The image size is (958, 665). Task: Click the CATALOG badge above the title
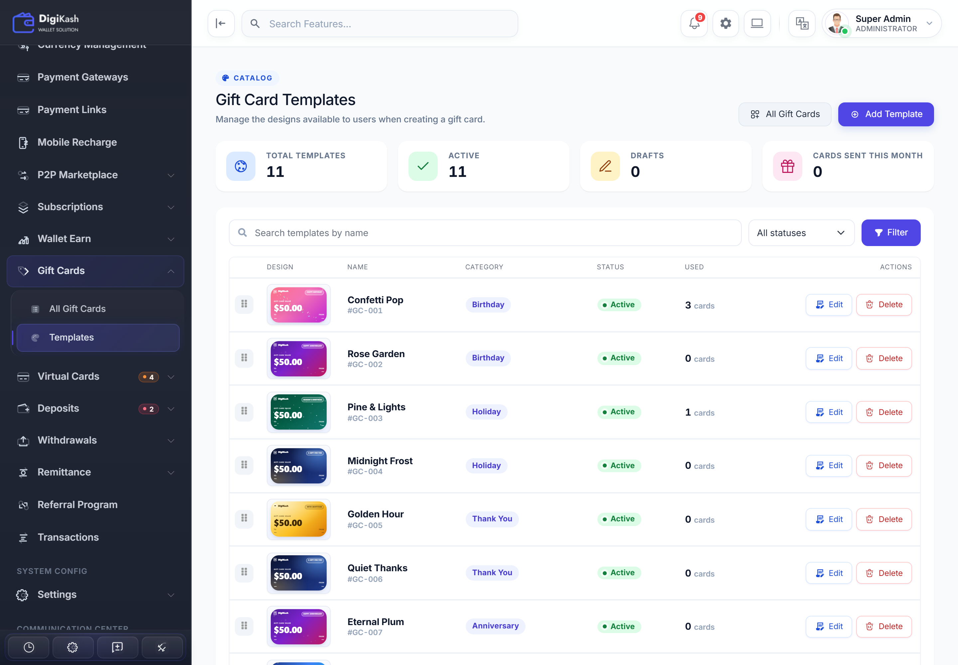tap(247, 78)
